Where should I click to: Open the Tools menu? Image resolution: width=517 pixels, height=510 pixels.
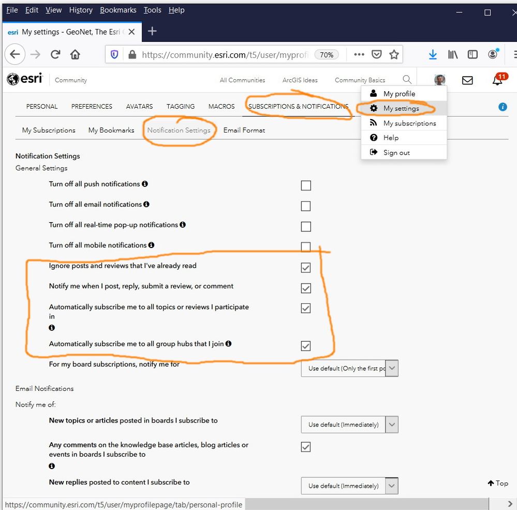point(152,10)
